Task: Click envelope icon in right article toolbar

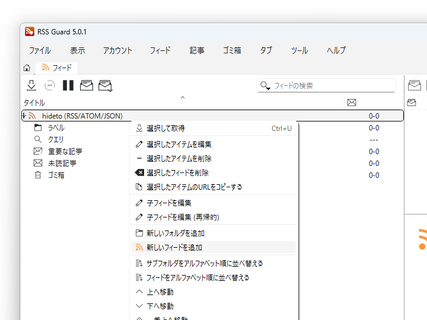Action: point(415,85)
